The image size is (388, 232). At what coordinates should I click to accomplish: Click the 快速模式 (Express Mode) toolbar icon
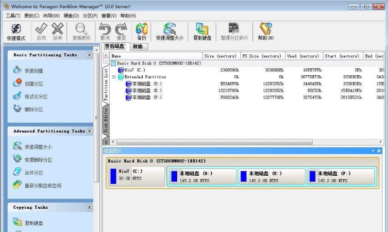coord(16,32)
